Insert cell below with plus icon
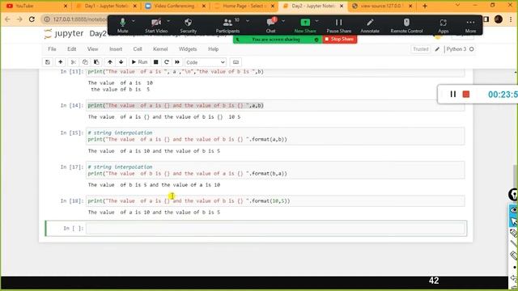This screenshot has width=518, height=291. (x=60, y=62)
